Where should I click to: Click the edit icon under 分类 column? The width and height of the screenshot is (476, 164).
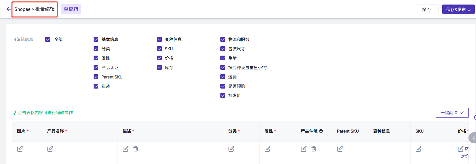pyautogui.click(x=231, y=149)
